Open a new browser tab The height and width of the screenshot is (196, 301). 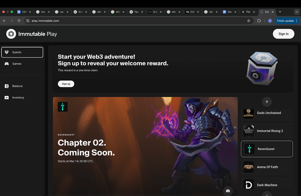click(280, 12)
